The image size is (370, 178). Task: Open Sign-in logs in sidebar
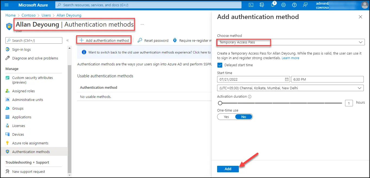coord(21,49)
